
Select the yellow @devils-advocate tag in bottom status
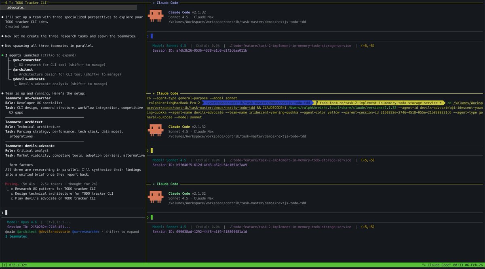point(54,231)
